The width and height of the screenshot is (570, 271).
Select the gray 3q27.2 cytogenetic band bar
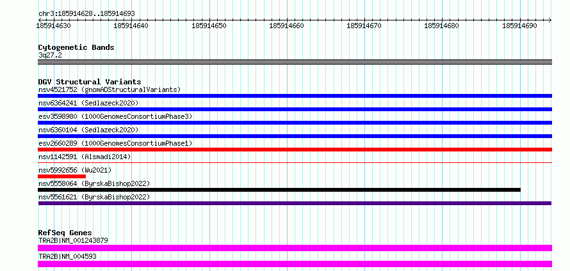295,62
